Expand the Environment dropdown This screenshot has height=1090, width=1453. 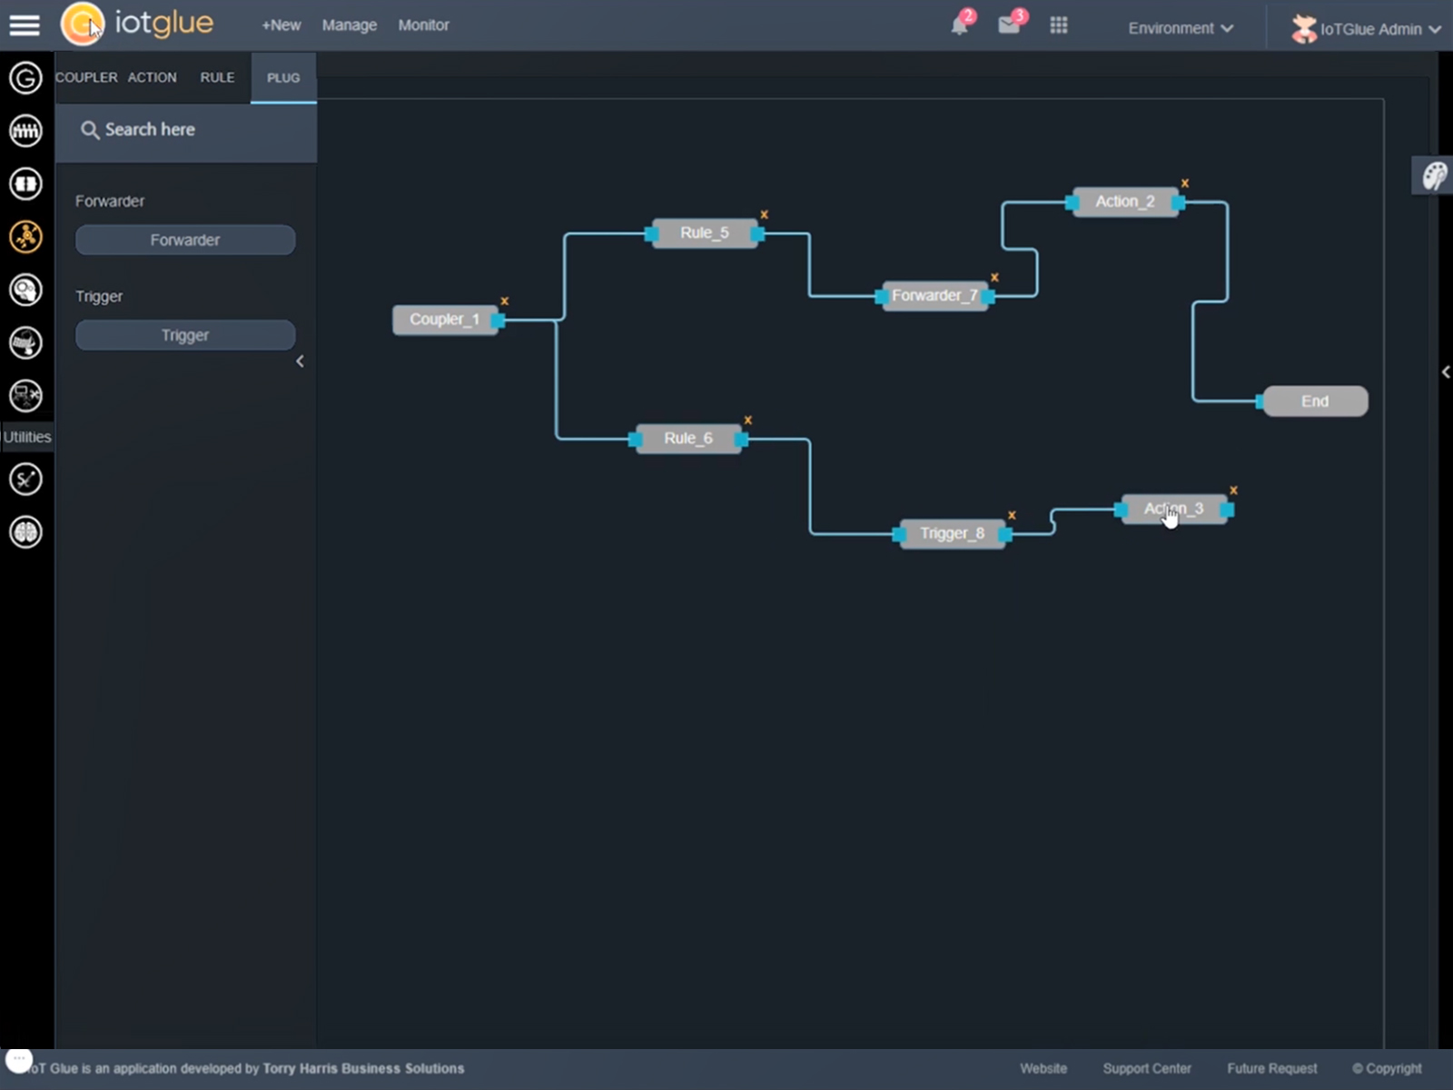click(x=1181, y=28)
